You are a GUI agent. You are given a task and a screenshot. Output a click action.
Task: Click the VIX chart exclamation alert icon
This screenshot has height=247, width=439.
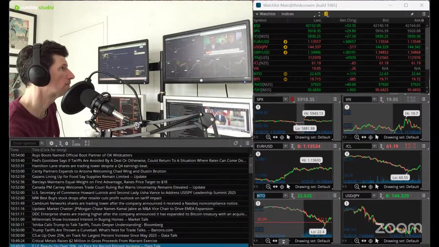(347, 107)
